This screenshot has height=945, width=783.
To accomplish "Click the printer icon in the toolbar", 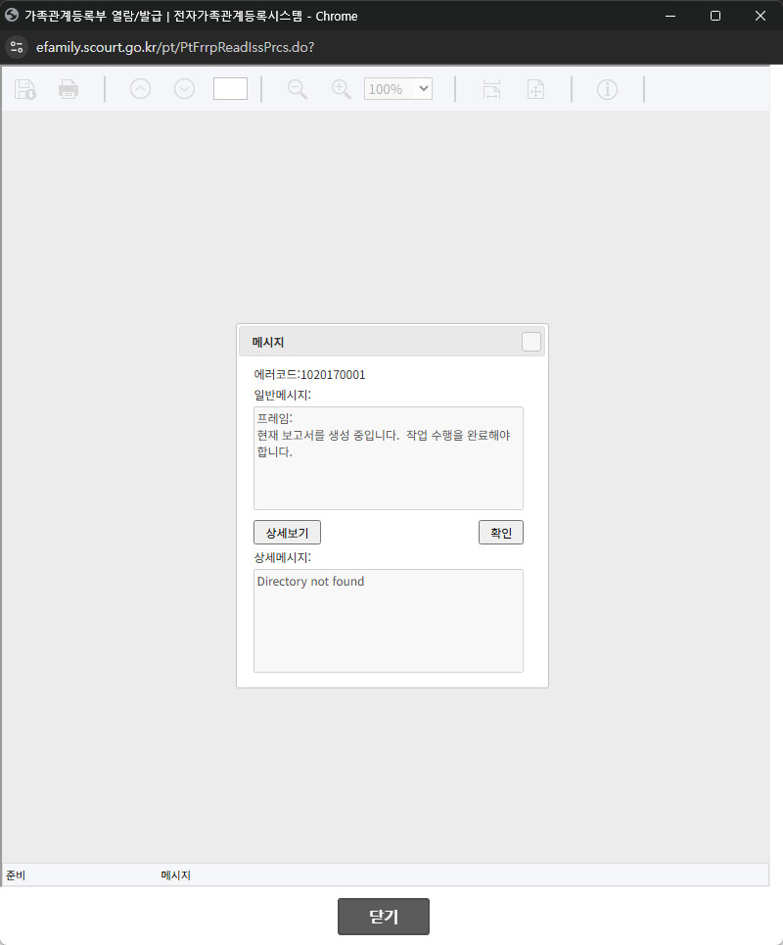I will tap(69, 89).
